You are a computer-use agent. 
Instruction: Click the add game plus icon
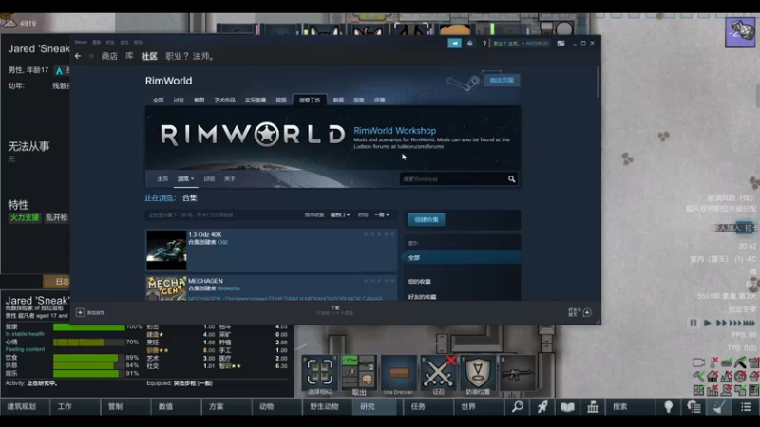[81, 313]
